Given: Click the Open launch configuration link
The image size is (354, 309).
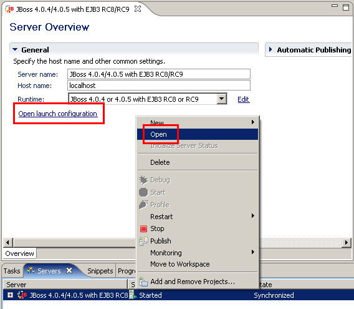Looking at the screenshot, I should 58,114.
